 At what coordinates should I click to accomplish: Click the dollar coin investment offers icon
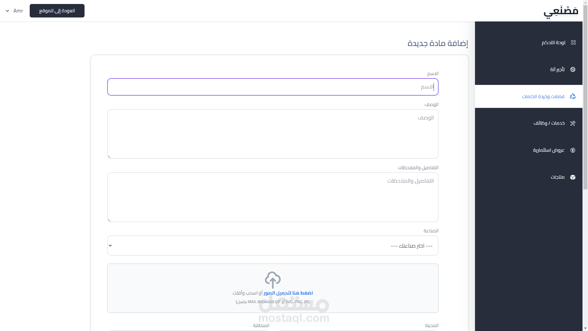573,150
